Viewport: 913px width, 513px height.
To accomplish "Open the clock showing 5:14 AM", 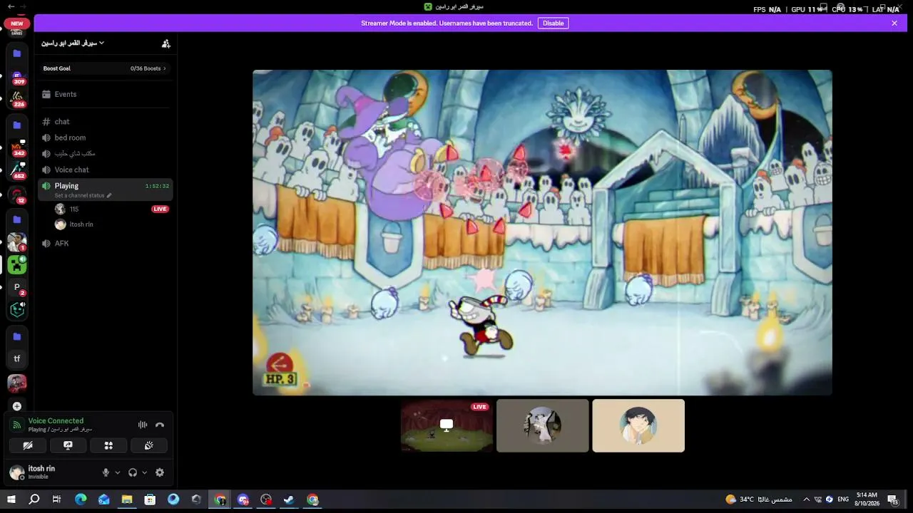I will tap(867, 499).
